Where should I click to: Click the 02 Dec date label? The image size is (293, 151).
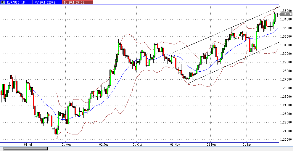211,144
